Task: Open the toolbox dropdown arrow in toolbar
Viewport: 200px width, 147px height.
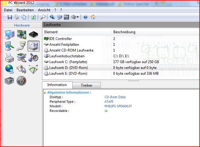Action: pos(78,17)
